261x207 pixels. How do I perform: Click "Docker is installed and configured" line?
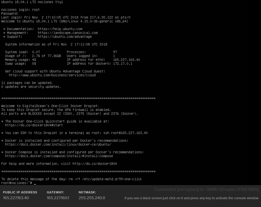[65, 140]
